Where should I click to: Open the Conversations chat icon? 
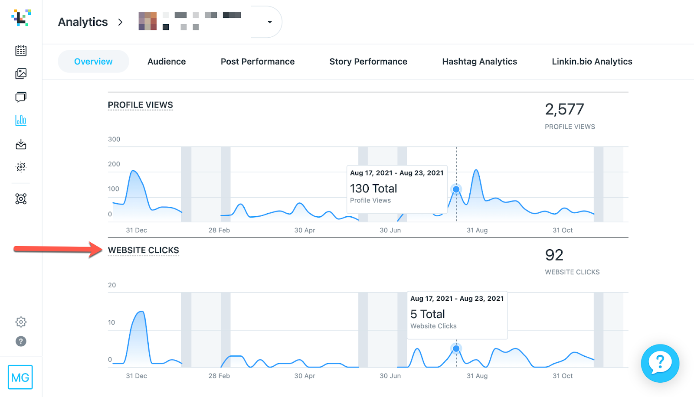[x=20, y=97]
